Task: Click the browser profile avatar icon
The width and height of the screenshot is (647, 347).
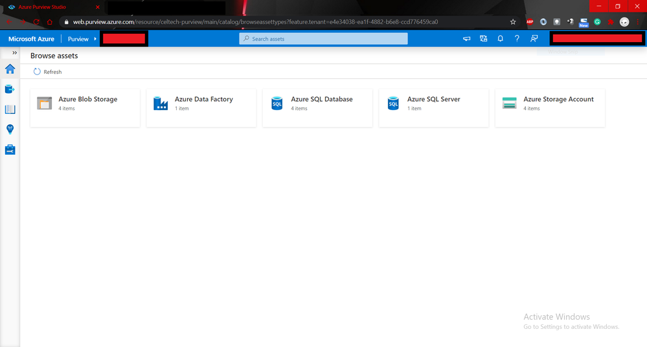Action: point(624,22)
